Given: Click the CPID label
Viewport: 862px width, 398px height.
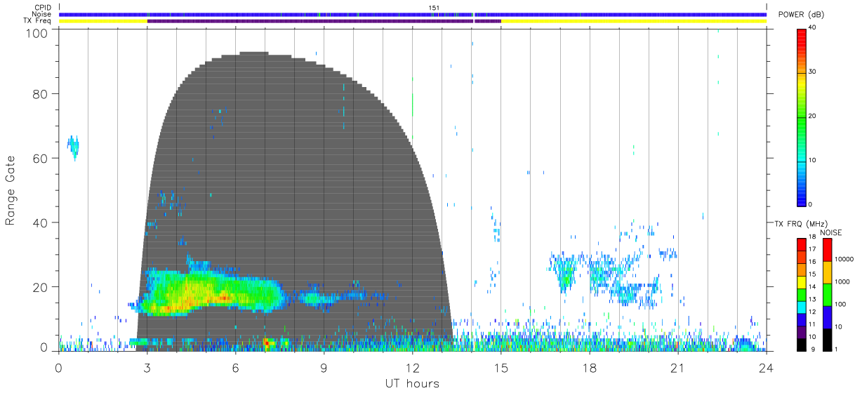Looking at the screenshot, I should (x=43, y=7).
